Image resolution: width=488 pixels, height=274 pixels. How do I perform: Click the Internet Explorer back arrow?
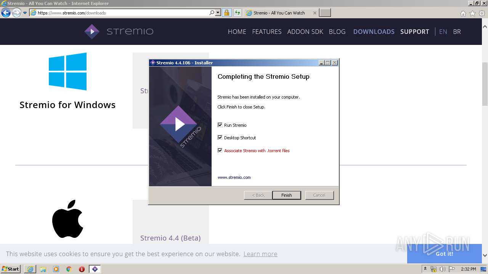pyautogui.click(x=6, y=13)
